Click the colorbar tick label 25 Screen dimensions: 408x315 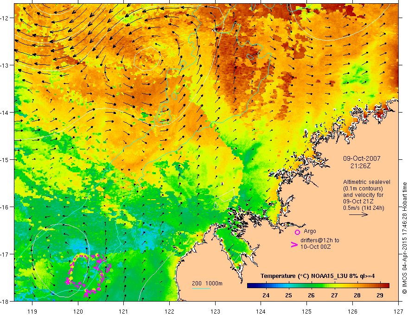coord(288,296)
